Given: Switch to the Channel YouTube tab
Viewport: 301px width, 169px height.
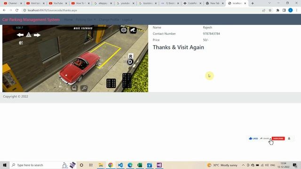Looking at the screenshot, I should click(13, 3).
